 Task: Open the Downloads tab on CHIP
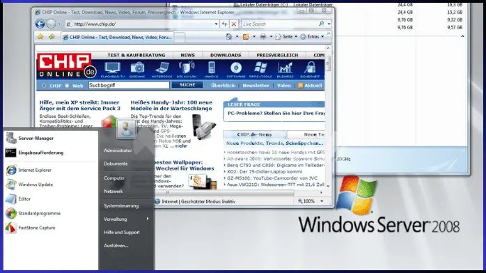[x=226, y=55]
